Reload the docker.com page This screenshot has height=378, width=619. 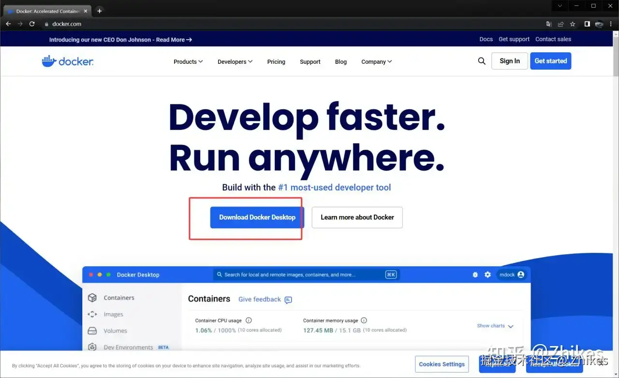[32, 24]
